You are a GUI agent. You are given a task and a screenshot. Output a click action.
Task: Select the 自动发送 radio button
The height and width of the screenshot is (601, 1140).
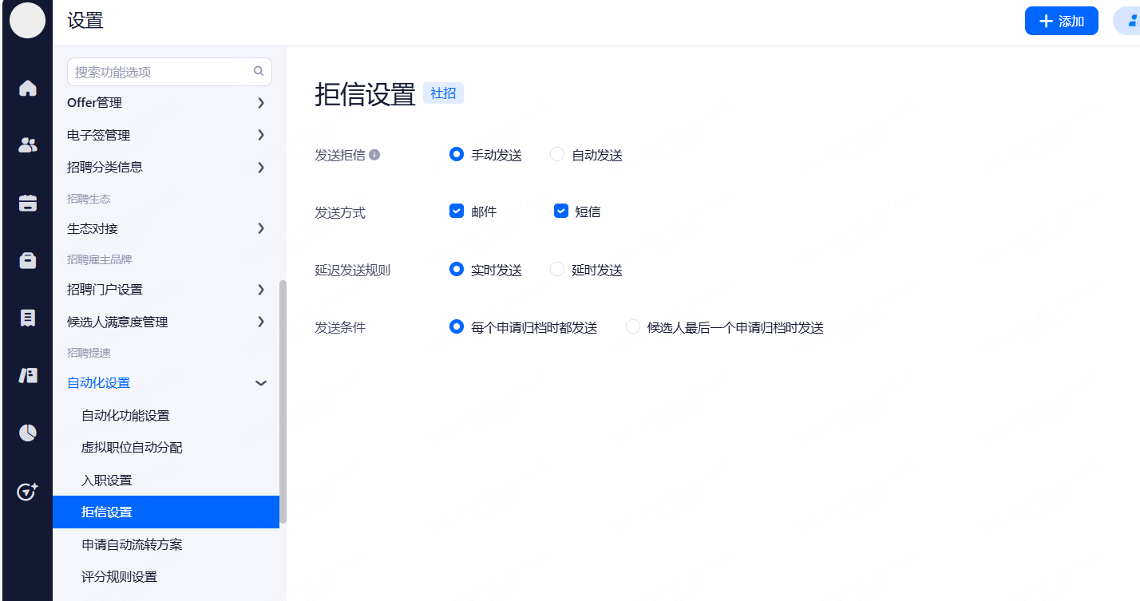click(557, 155)
